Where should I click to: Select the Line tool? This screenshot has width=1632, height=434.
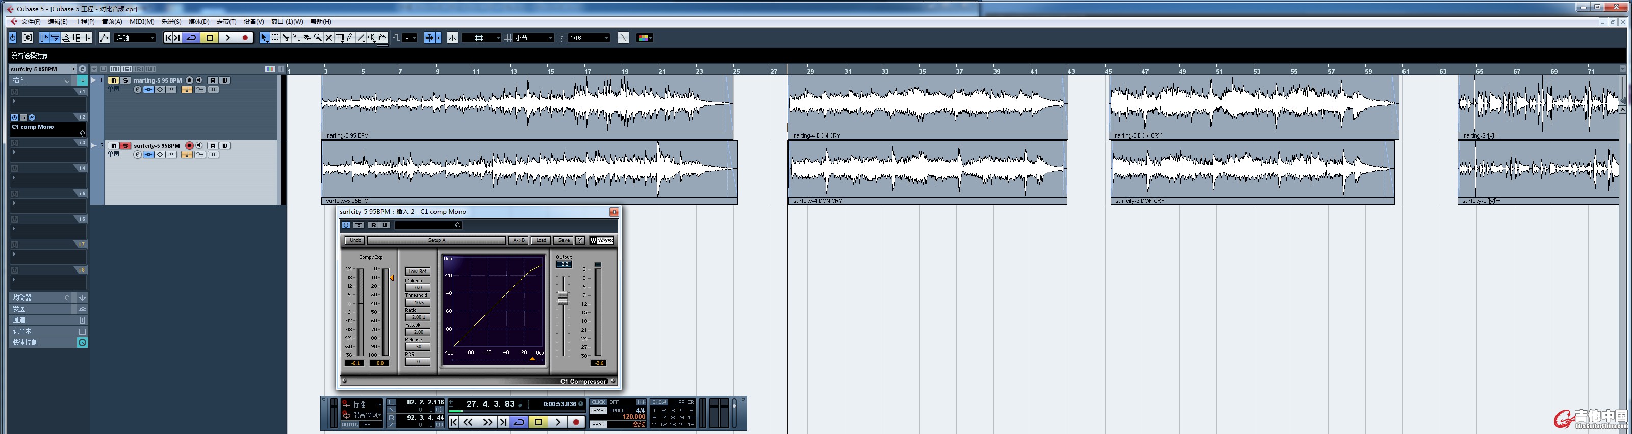click(361, 38)
